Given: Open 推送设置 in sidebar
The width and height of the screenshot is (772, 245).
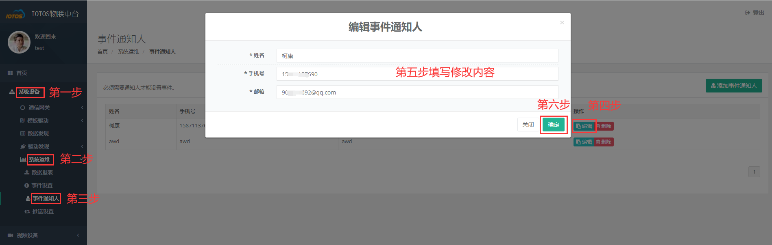Looking at the screenshot, I should 43,211.
